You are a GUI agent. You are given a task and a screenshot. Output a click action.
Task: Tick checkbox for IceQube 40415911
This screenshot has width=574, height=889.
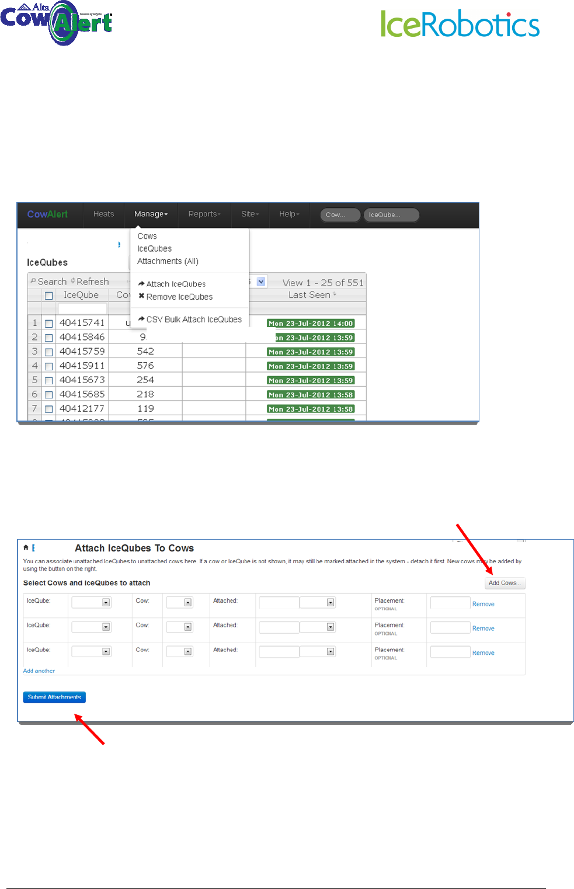pyautogui.click(x=49, y=366)
